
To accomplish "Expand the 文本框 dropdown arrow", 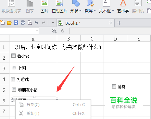I will [x=113, y=11].
